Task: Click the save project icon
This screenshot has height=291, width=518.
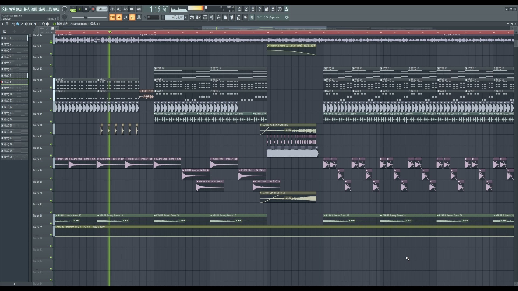Action: (x=266, y=9)
